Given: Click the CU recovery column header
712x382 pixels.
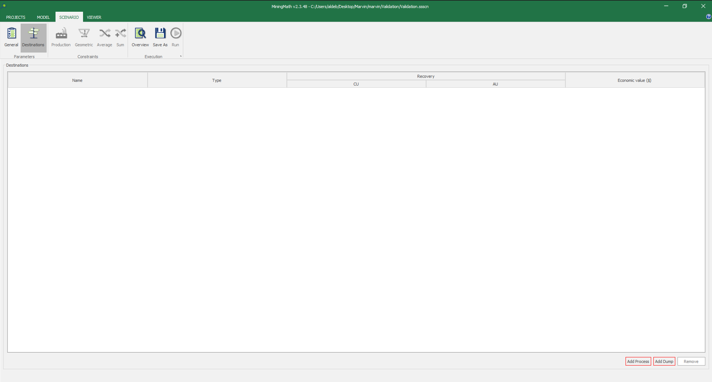Looking at the screenshot, I should click(x=356, y=84).
